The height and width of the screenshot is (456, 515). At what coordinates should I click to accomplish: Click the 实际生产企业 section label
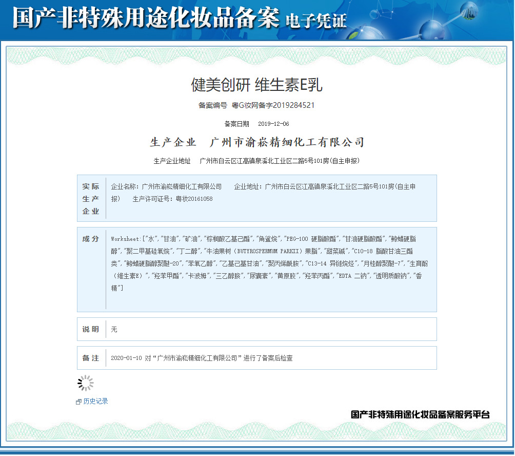pos(91,199)
